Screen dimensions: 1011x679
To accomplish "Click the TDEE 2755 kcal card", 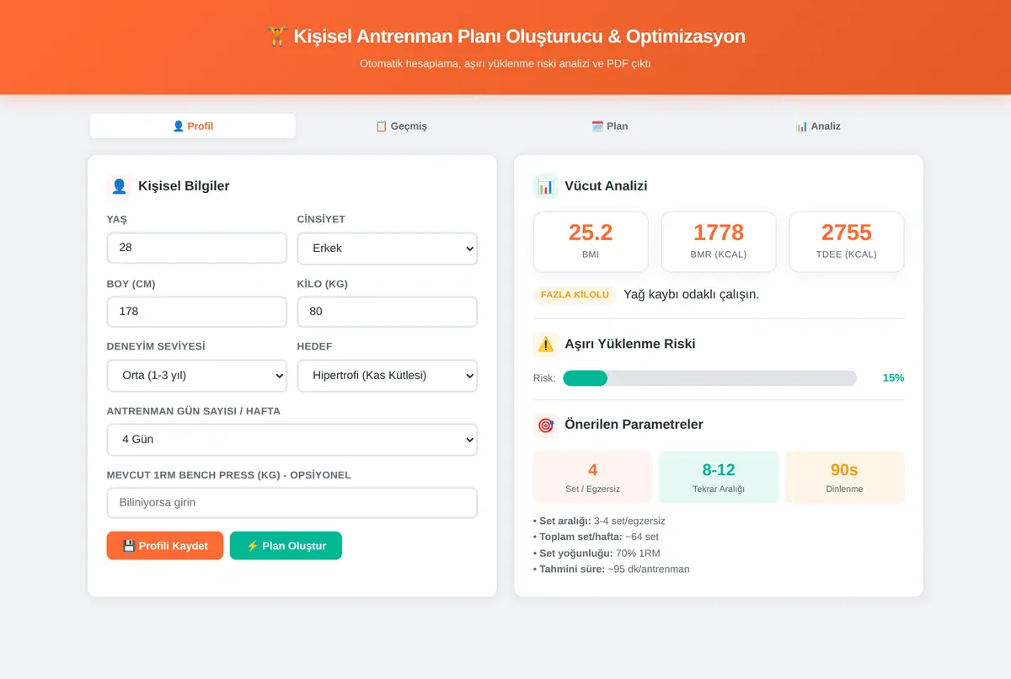I will [x=847, y=242].
